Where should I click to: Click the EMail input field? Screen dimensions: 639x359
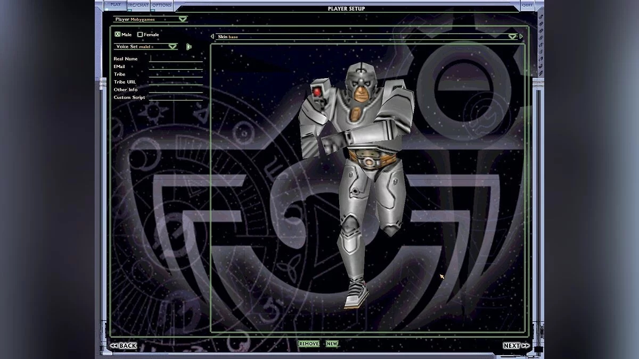pos(176,66)
